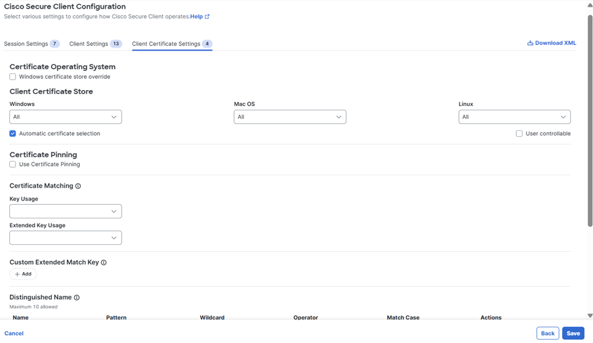The height and width of the screenshot is (343, 593).
Task: Click the info icon next to Custom Extended Match Key
Action: (x=104, y=263)
